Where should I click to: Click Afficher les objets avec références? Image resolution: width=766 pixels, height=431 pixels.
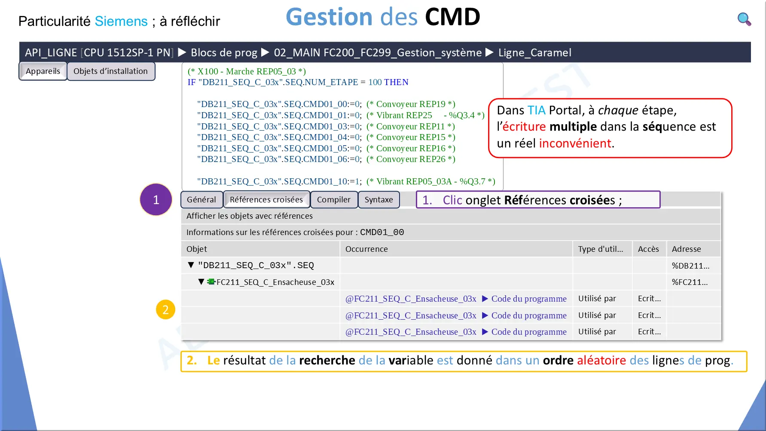pyautogui.click(x=250, y=216)
